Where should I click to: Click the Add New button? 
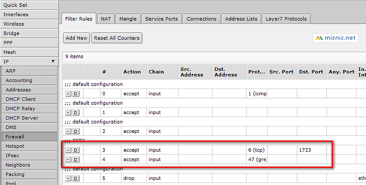[x=76, y=38]
